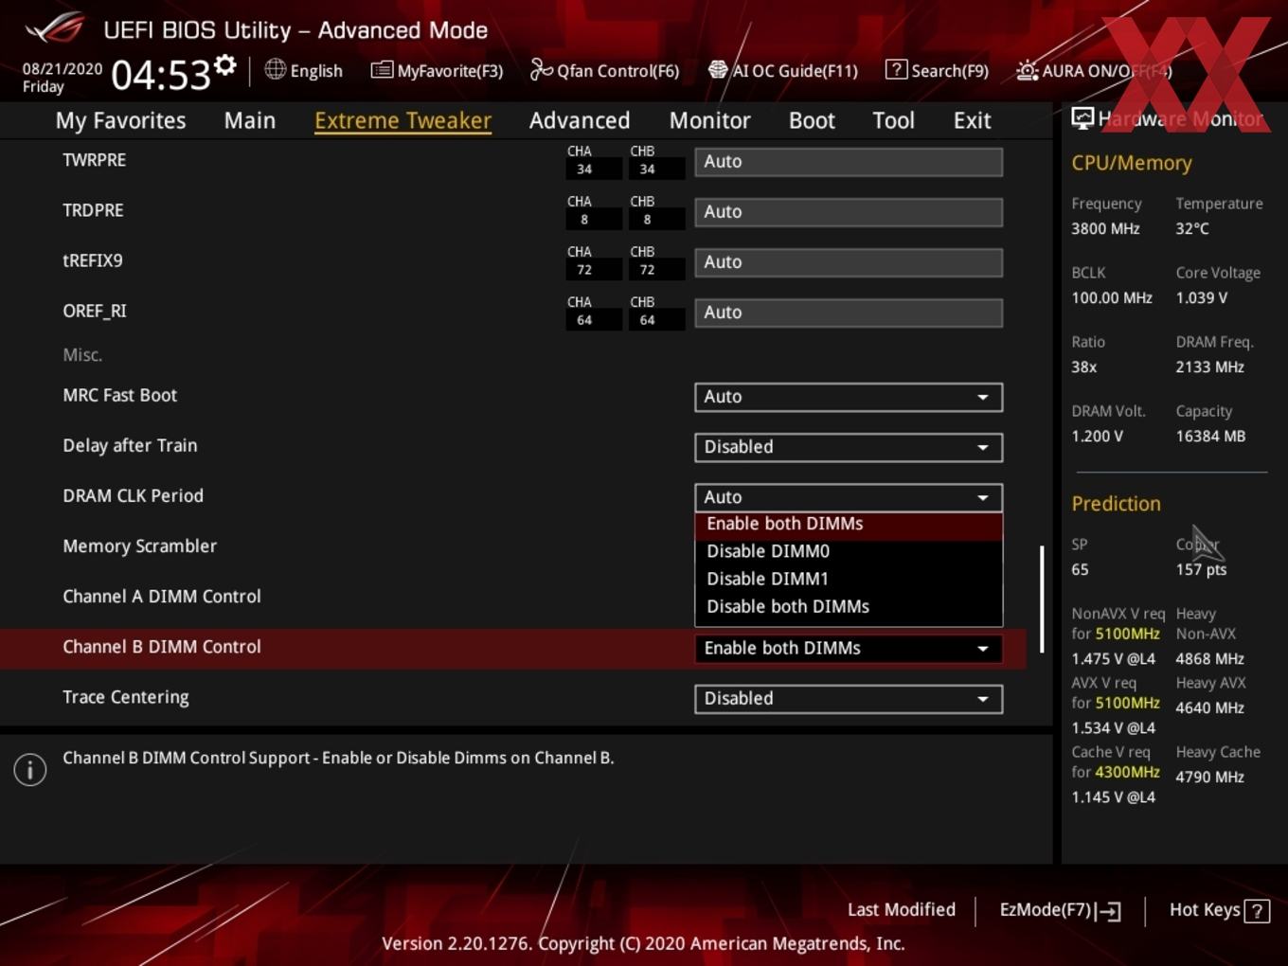This screenshot has width=1288, height=966.
Task: Go to the Exit tab
Action: (972, 120)
